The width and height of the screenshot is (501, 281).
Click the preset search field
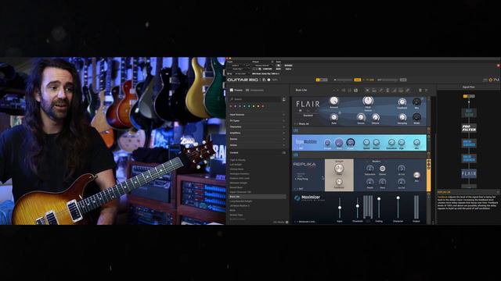pos(254,99)
